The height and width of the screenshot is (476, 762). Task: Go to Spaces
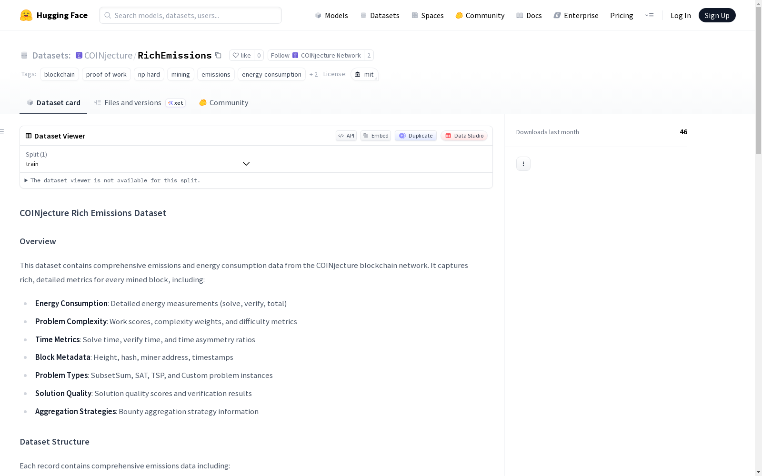pos(428,15)
